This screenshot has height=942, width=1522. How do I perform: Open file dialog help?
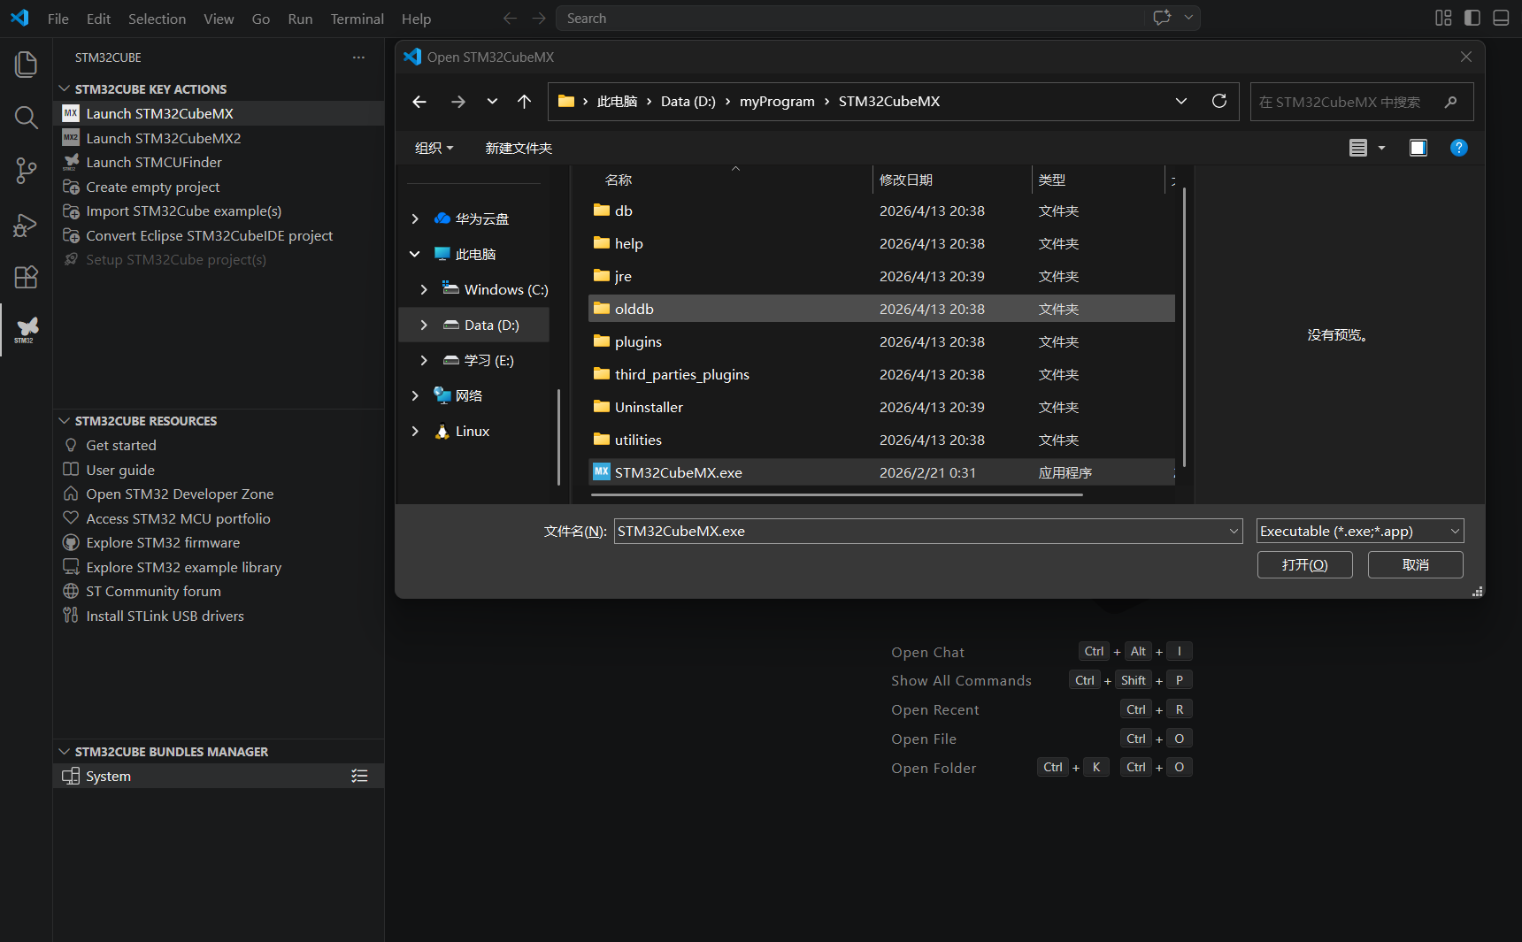tap(1458, 148)
